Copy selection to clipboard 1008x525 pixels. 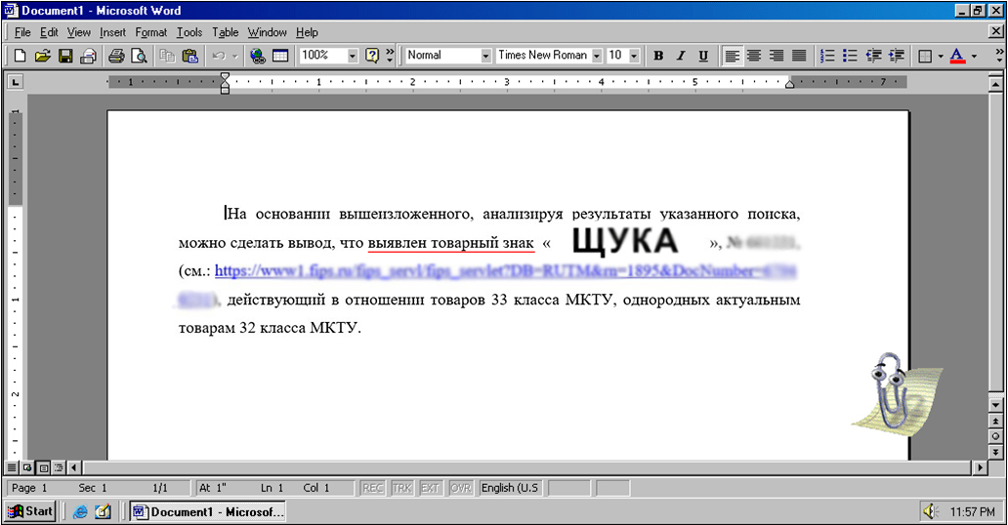pos(168,56)
